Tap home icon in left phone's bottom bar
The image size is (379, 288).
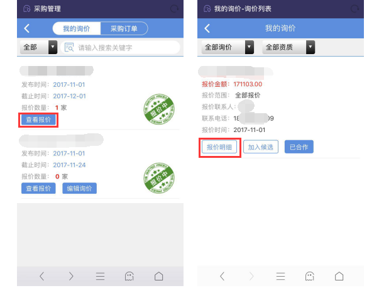pos(159,276)
